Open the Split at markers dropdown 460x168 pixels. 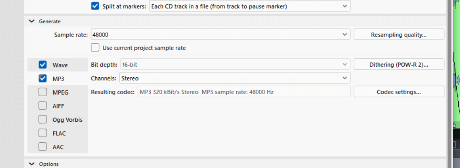(x=249, y=6)
